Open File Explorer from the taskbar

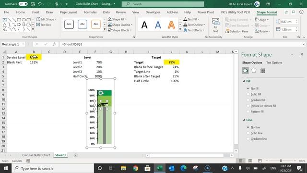pos(124,168)
